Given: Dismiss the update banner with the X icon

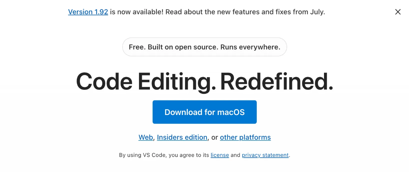Looking at the screenshot, I should pyautogui.click(x=398, y=12).
